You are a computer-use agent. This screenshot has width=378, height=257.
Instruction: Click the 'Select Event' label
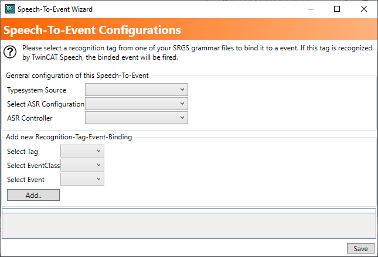(x=26, y=180)
